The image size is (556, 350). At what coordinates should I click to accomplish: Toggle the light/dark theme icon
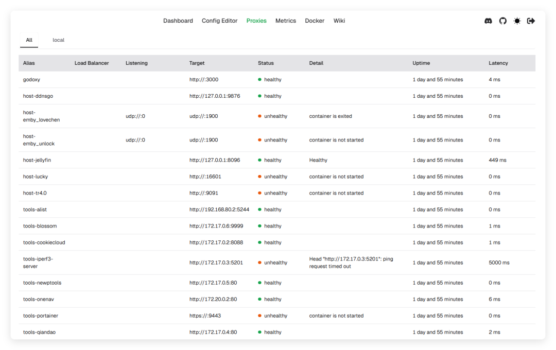(517, 21)
